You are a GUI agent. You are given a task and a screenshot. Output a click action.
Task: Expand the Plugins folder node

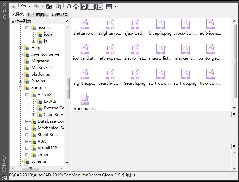(x=20, y=81)
